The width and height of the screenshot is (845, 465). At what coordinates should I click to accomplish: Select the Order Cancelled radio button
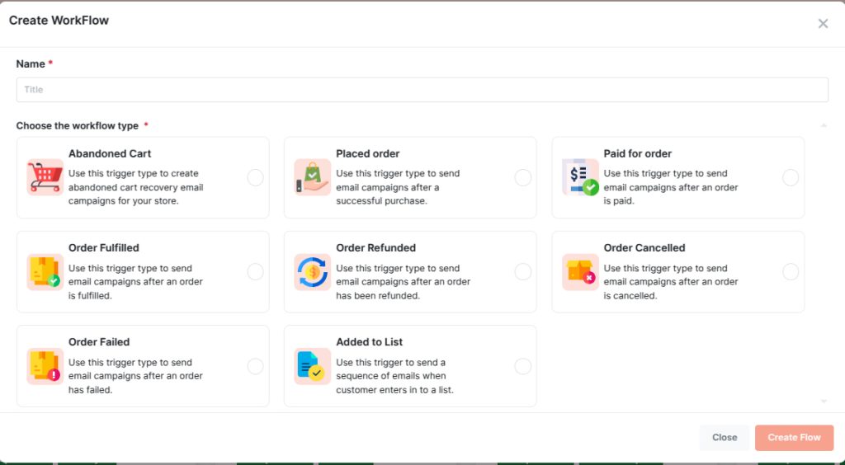point(791,272)
